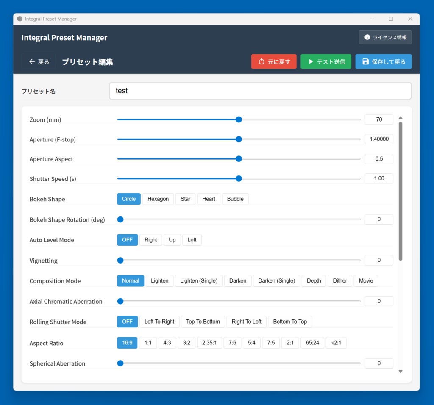Switch composition mode to Movie
Screen dimensions: 434x405
click(x=366, y=280)
